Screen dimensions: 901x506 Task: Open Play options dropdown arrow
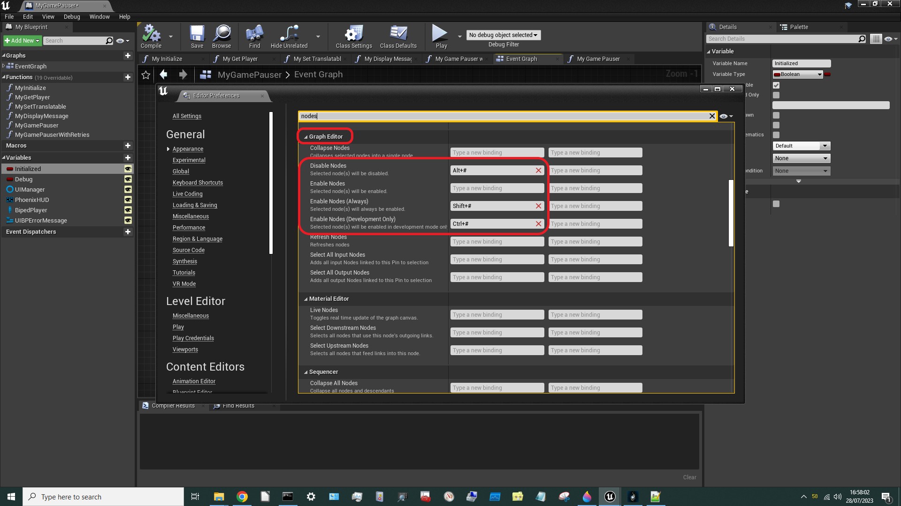click(x=459, y=36)
